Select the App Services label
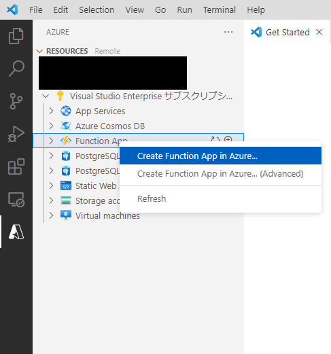This screenshot has width=331, height=354. [x=101, y=111]
